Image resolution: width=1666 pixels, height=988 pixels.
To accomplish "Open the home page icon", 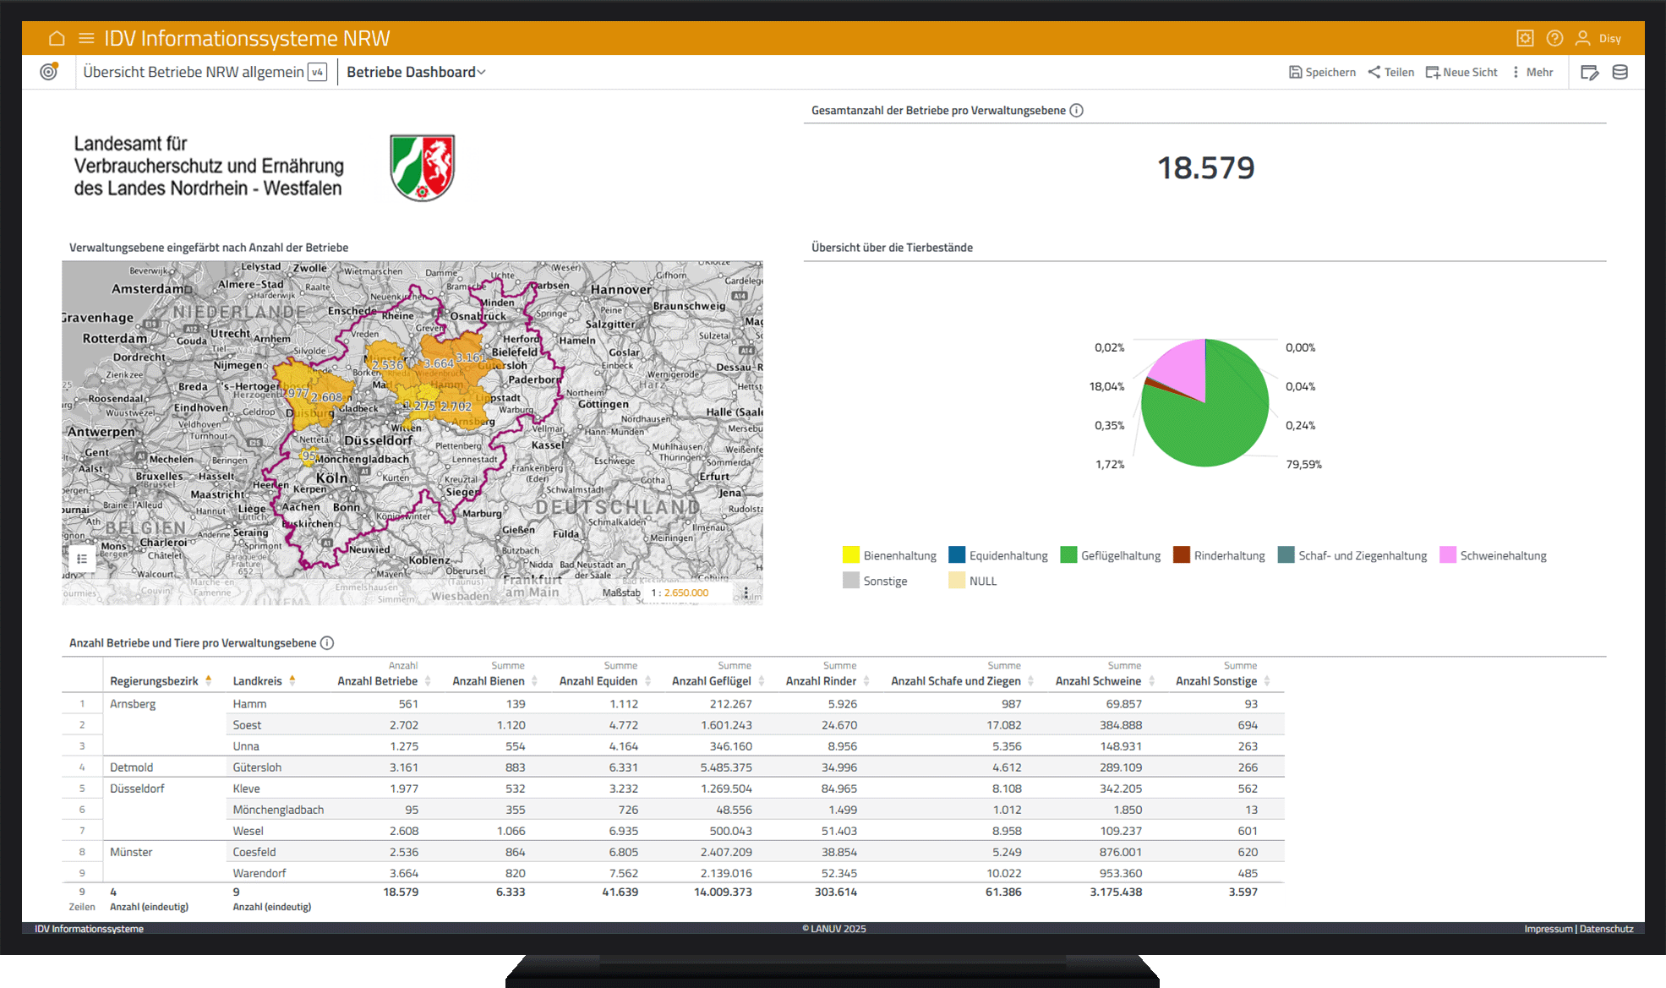I will [x=57, y=38].
